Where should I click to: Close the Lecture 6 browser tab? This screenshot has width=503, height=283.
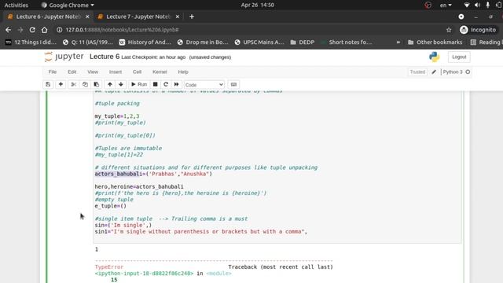coord(87,17)
